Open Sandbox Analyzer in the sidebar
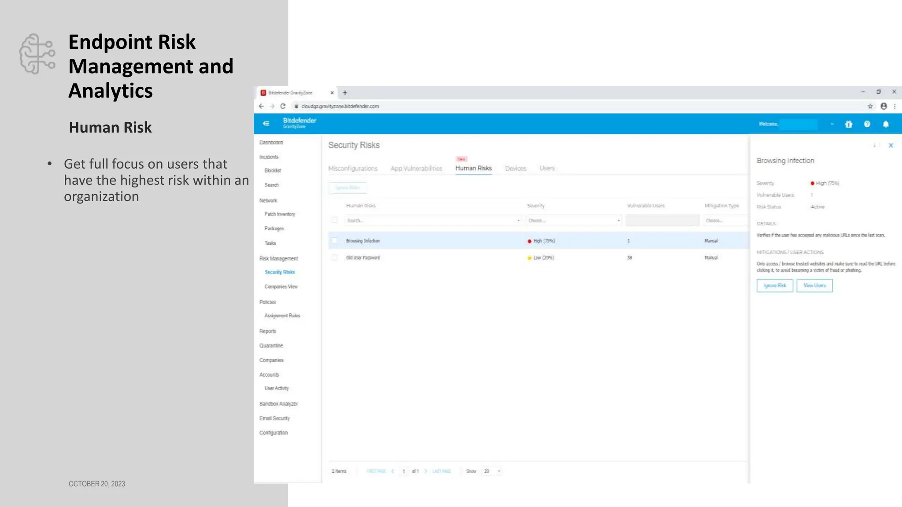 [x=278, y=404]
